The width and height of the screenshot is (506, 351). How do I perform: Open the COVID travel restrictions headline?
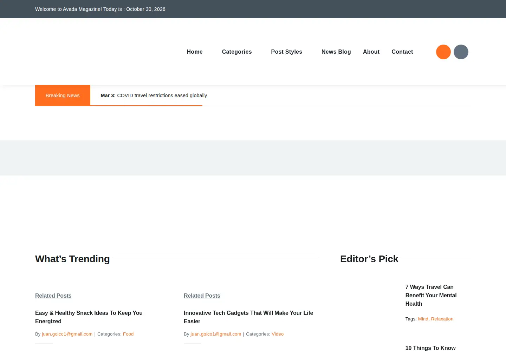(154, 95)
